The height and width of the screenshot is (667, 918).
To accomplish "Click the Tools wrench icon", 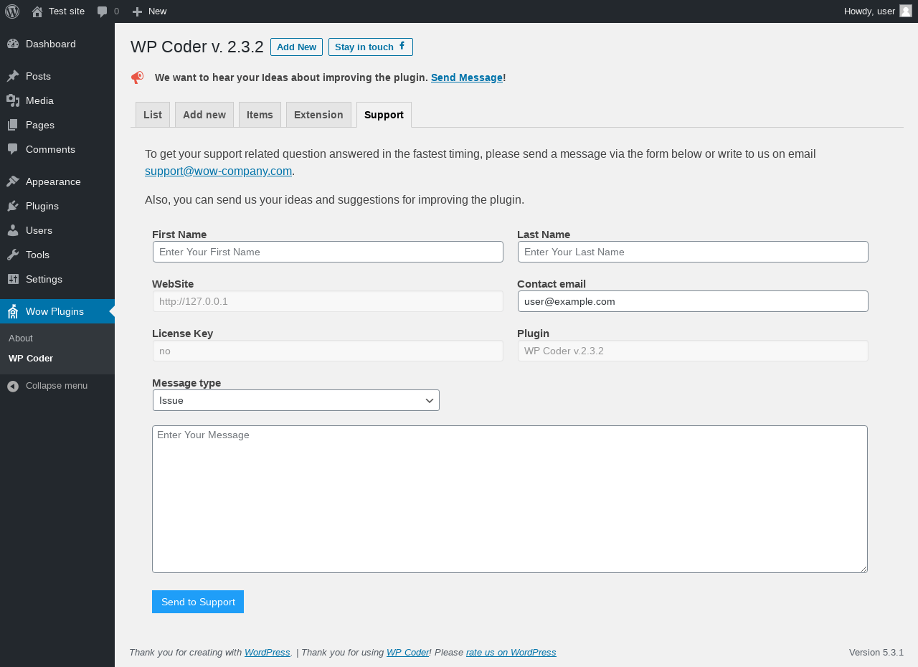I will (13, 255).
